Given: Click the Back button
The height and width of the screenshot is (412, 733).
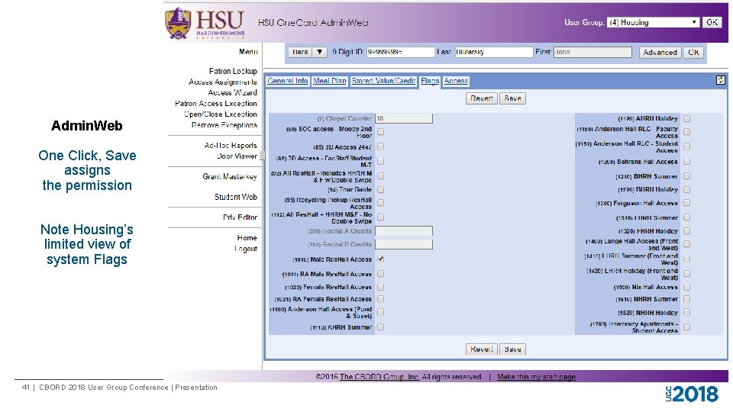Looking at the screenshot, I should click(x=300, y=53).
